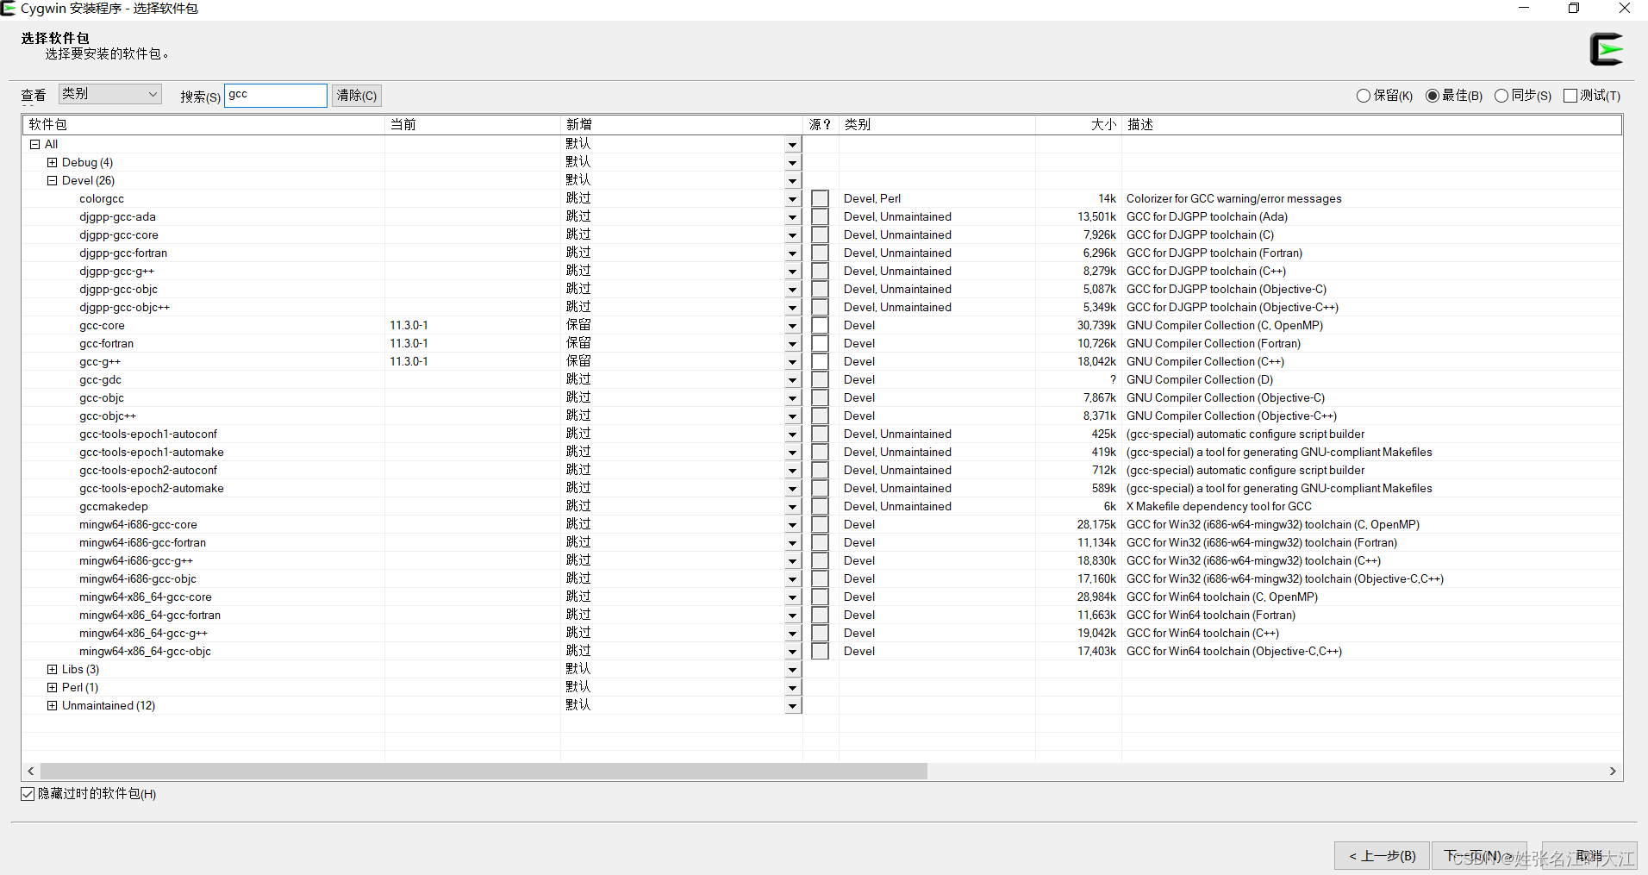Click the 取消 button

pos(1589,855)
